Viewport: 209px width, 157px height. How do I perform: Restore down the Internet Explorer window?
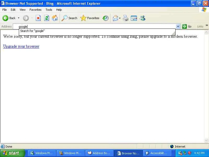tap(199, 3)
